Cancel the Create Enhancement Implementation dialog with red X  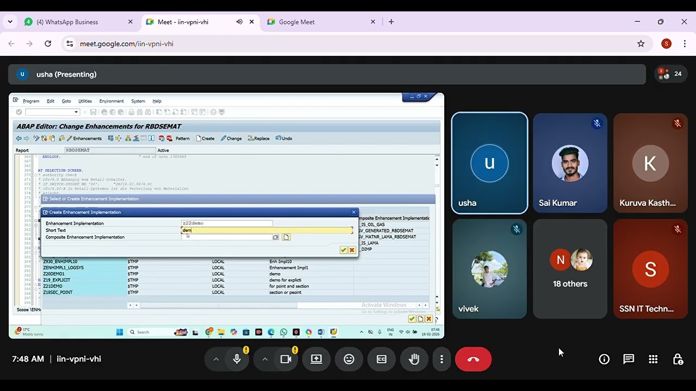click(x=352, y=250)
